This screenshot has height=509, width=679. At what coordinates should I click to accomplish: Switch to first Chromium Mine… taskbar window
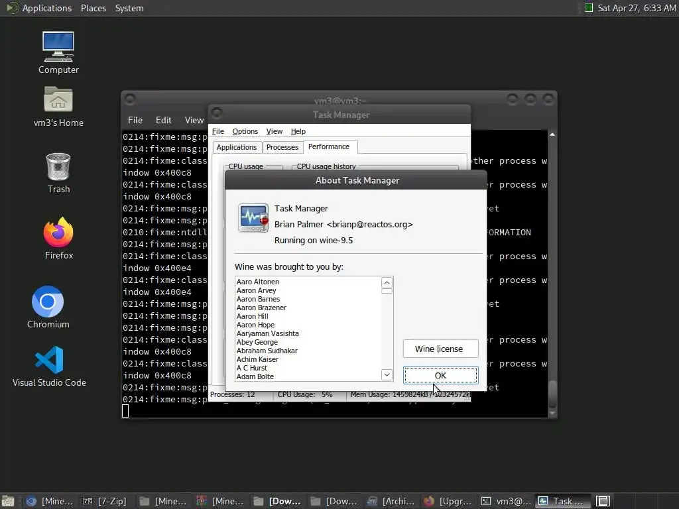tap(49, 501)
